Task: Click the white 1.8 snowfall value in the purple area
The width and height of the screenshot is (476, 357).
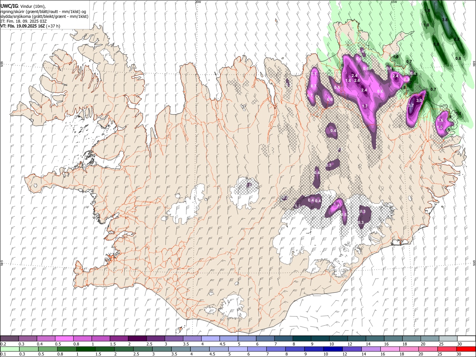Action: [348, 81]
